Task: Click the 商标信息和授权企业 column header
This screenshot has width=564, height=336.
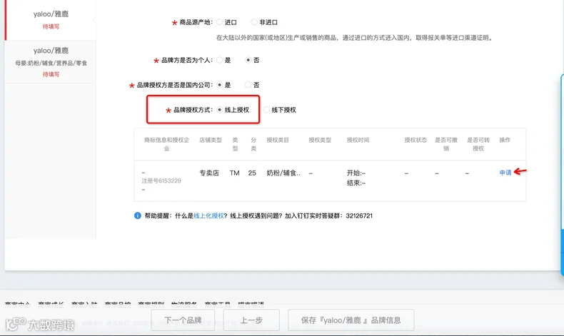Action: (166, 144)
